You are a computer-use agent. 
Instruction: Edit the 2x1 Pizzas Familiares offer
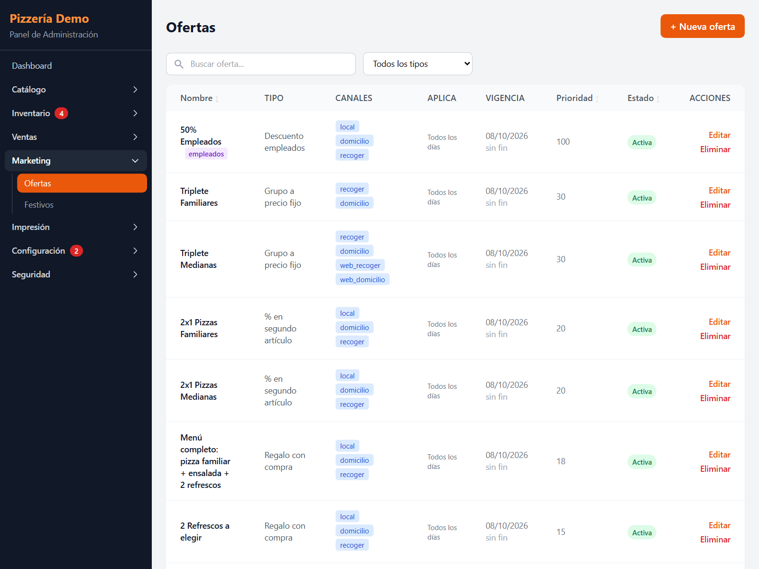(x=719, y=322)
